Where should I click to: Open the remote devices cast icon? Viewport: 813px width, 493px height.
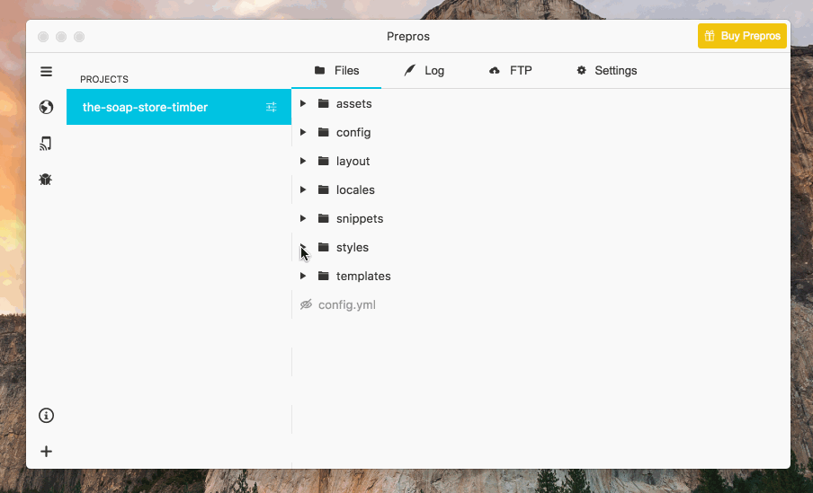(x=46, y=144)
